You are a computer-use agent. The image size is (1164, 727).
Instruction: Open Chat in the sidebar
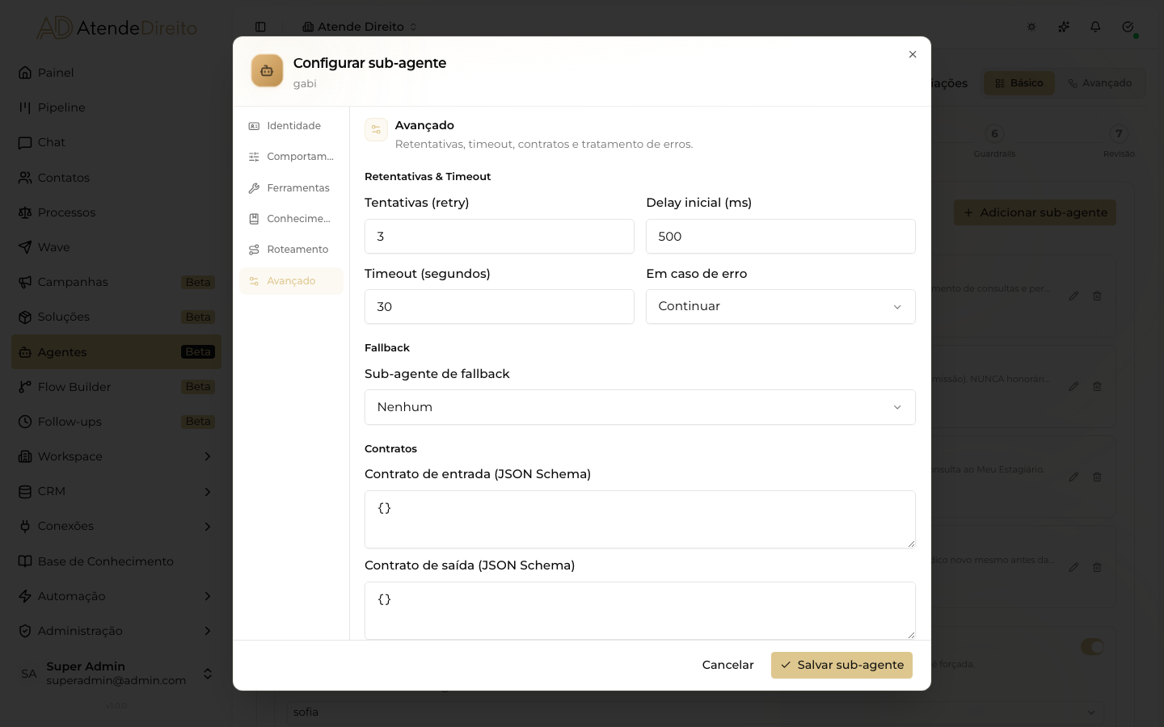pos(116,142)
